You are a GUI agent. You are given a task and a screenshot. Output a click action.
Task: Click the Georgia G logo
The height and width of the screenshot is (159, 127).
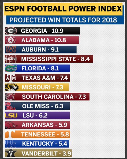coord(11,31)
